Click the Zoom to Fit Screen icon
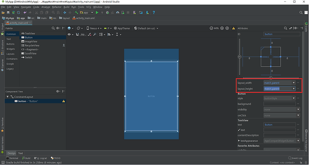The width and height of the screenshot is (309, 165). pyautogui.click(x=227, y=28)
